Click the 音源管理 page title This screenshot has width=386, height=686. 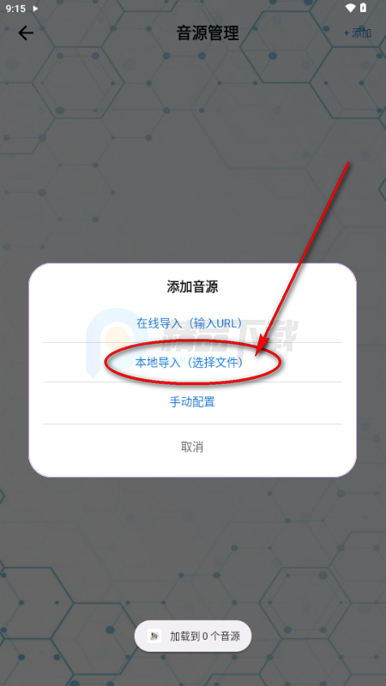208,33
